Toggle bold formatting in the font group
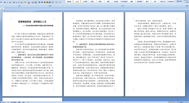Image resolution: width=189 pixels, height=103 pixels. click(x=5, y=3)
